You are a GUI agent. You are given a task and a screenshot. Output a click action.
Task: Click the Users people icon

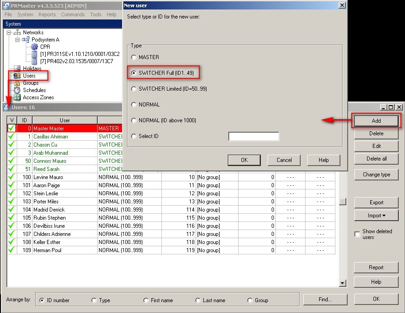coord(17,75)
